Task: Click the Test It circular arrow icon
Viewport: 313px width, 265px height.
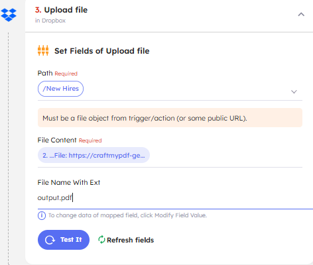Action: click(50, 240)
